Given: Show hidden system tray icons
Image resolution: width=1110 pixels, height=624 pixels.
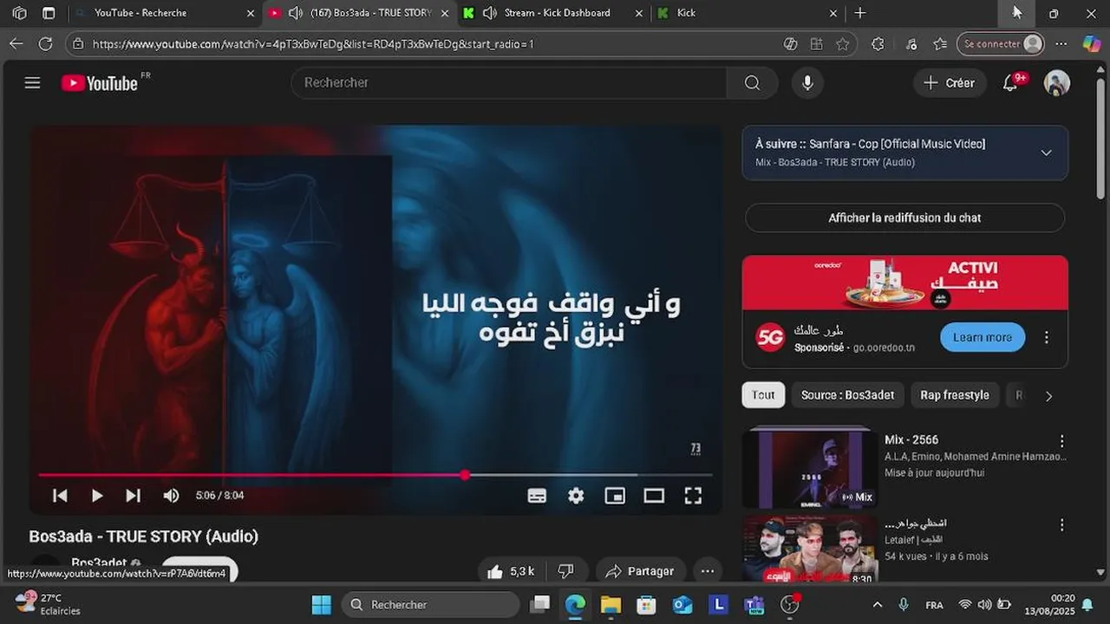Looking at the screenshot, I should (878, 605).
